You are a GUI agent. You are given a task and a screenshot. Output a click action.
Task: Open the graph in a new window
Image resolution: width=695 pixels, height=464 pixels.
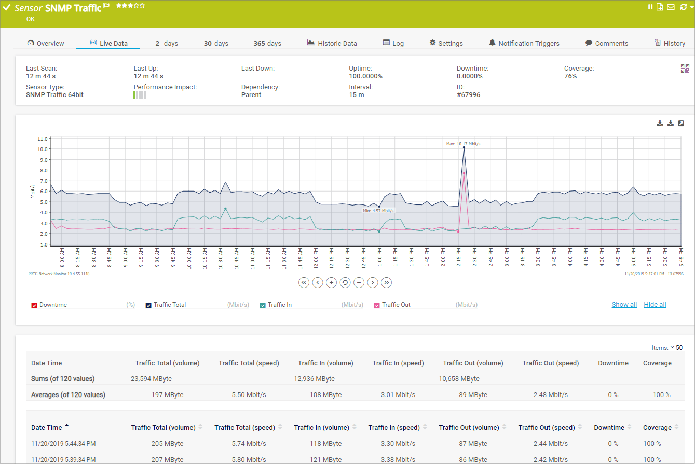(680, 123)
